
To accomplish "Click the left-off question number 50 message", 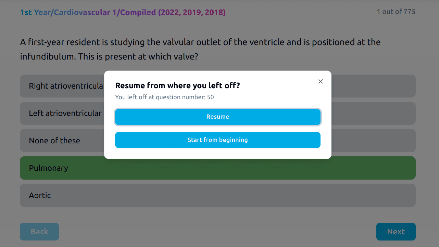I will 164,97.
